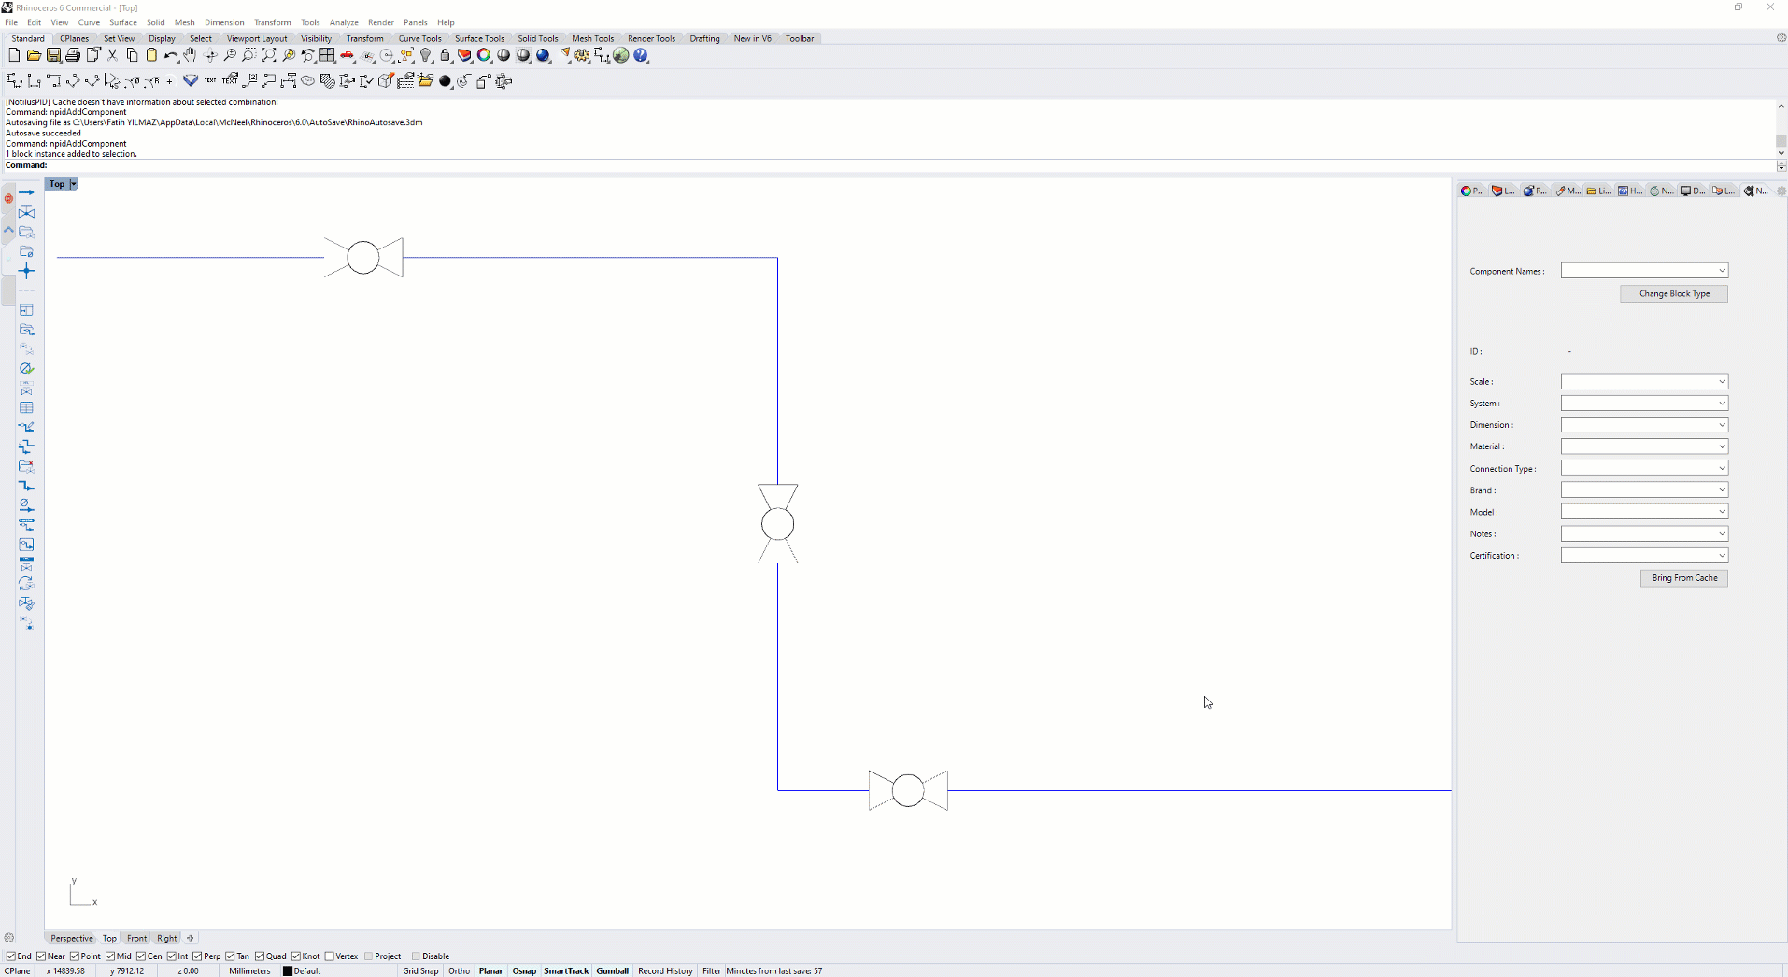Viewport: 1788px width, 977px height.
Task: Click the Default layer color swatch
Action: 288,971
